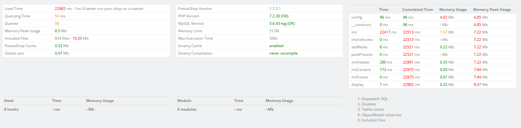Screen dimensions: 521x128
Task: Click the Hook column header
Action: click(x=9, y=101)
